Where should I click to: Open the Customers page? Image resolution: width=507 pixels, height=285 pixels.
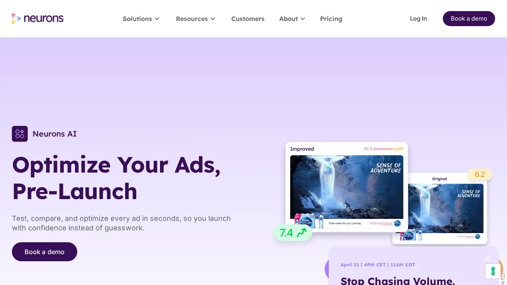(x=248, y=19)
